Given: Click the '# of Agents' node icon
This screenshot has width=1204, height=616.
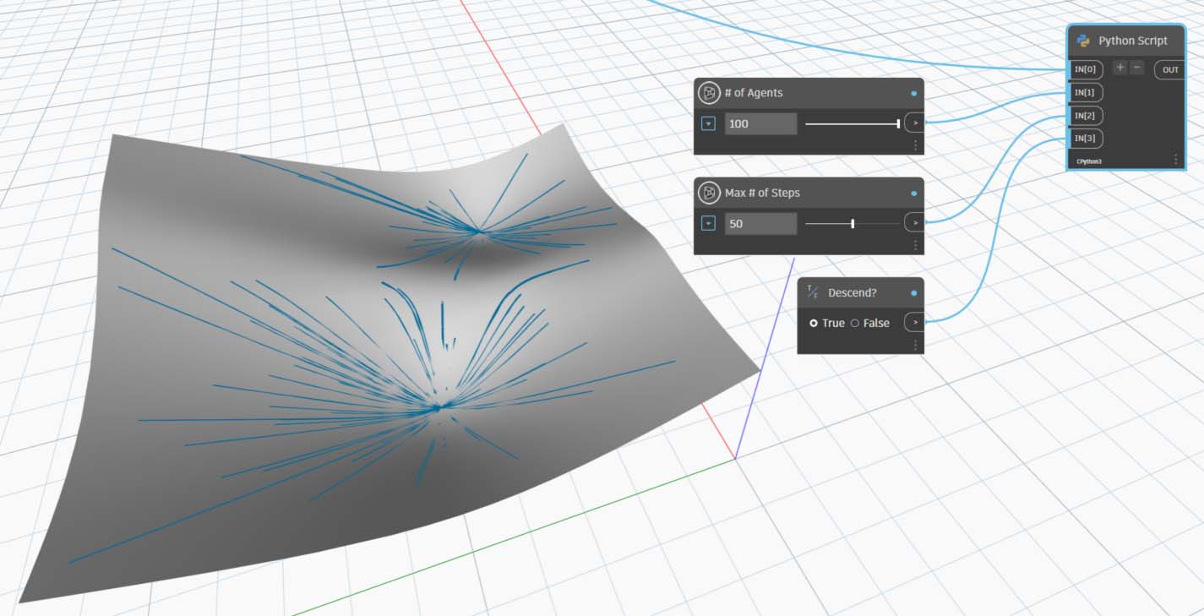Looking at the screenshot, I should [710, 93].
